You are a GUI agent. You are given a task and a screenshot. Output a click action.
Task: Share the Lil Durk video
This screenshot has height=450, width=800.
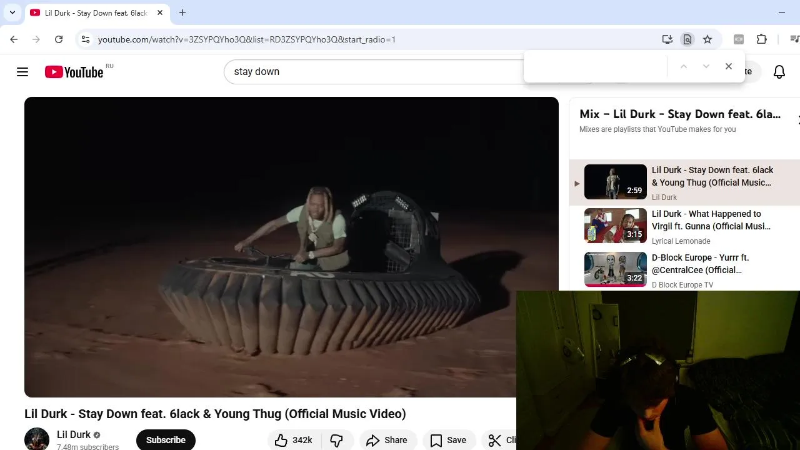click(387, 440)
